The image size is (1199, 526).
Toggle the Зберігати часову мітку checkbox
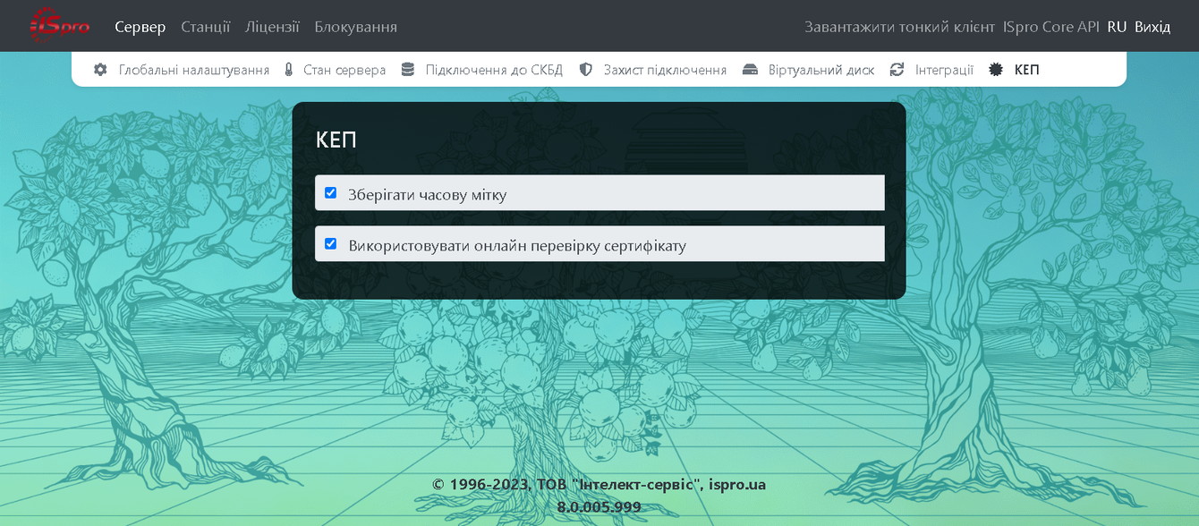coord(330,193)
